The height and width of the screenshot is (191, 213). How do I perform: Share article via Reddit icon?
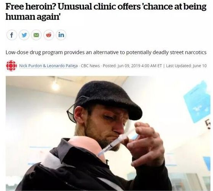click(49, 35)
